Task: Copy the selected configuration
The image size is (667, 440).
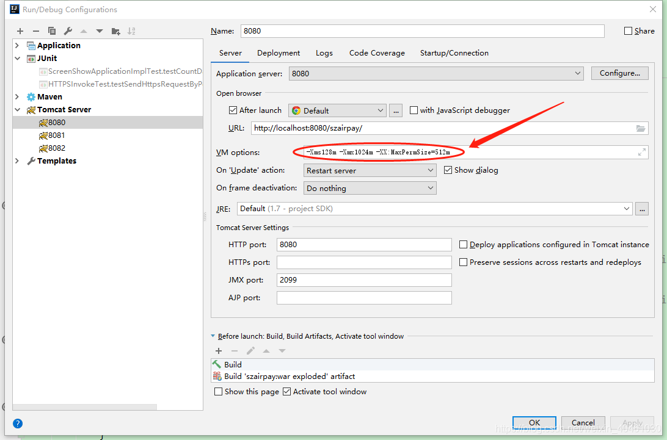Action: click(x=52, y=31)
